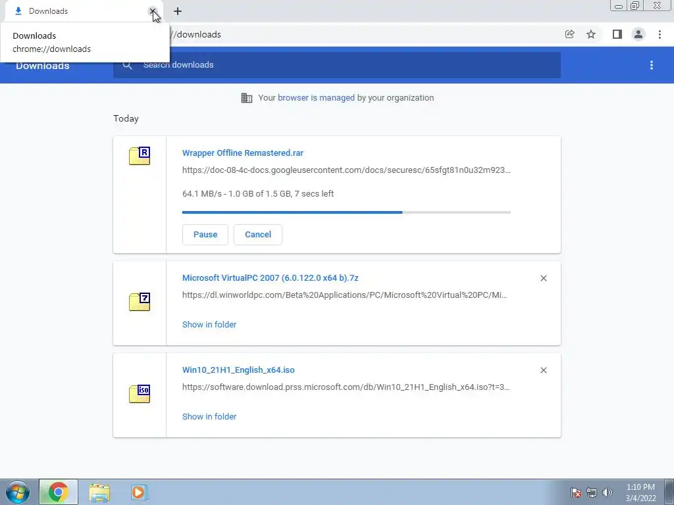Show VirtualPC 7z file in folder

[x=209, y=325]
